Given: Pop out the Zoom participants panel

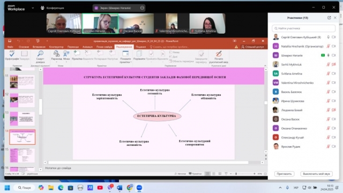Looking at the screenshot, I should pos(329,18).
